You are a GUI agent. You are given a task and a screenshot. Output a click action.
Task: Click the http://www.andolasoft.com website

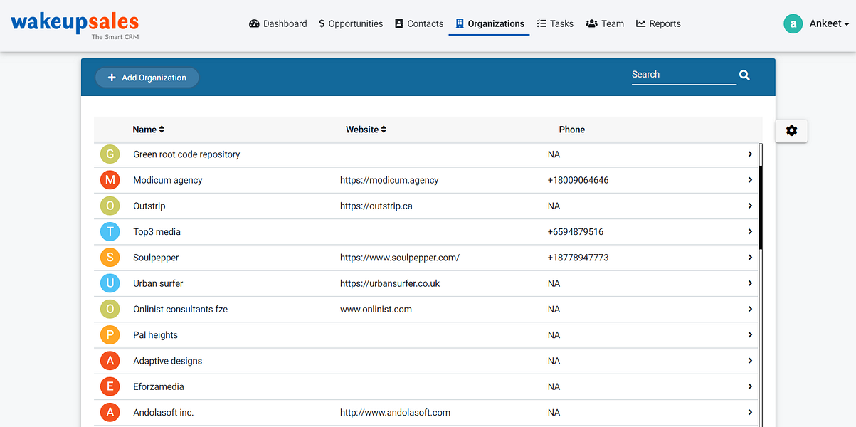click(395, 412)
